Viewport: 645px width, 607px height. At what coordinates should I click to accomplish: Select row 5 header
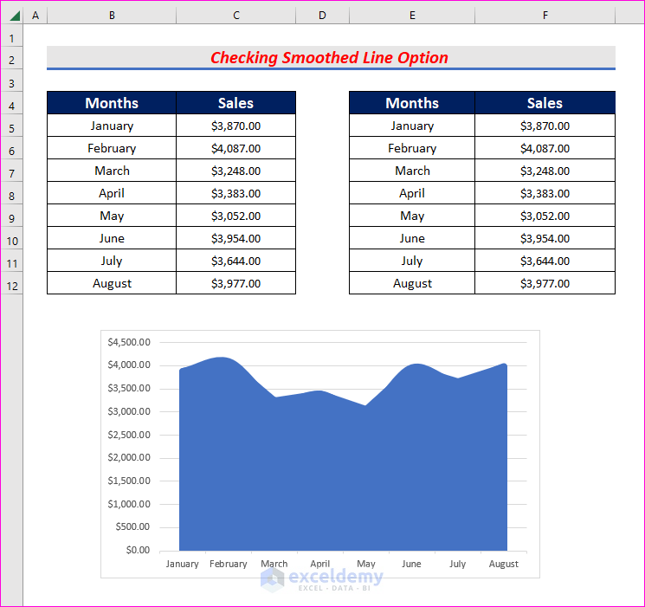(12, 126)
